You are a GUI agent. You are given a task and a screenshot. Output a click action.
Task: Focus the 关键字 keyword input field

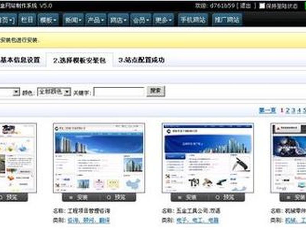click(119, 92)
